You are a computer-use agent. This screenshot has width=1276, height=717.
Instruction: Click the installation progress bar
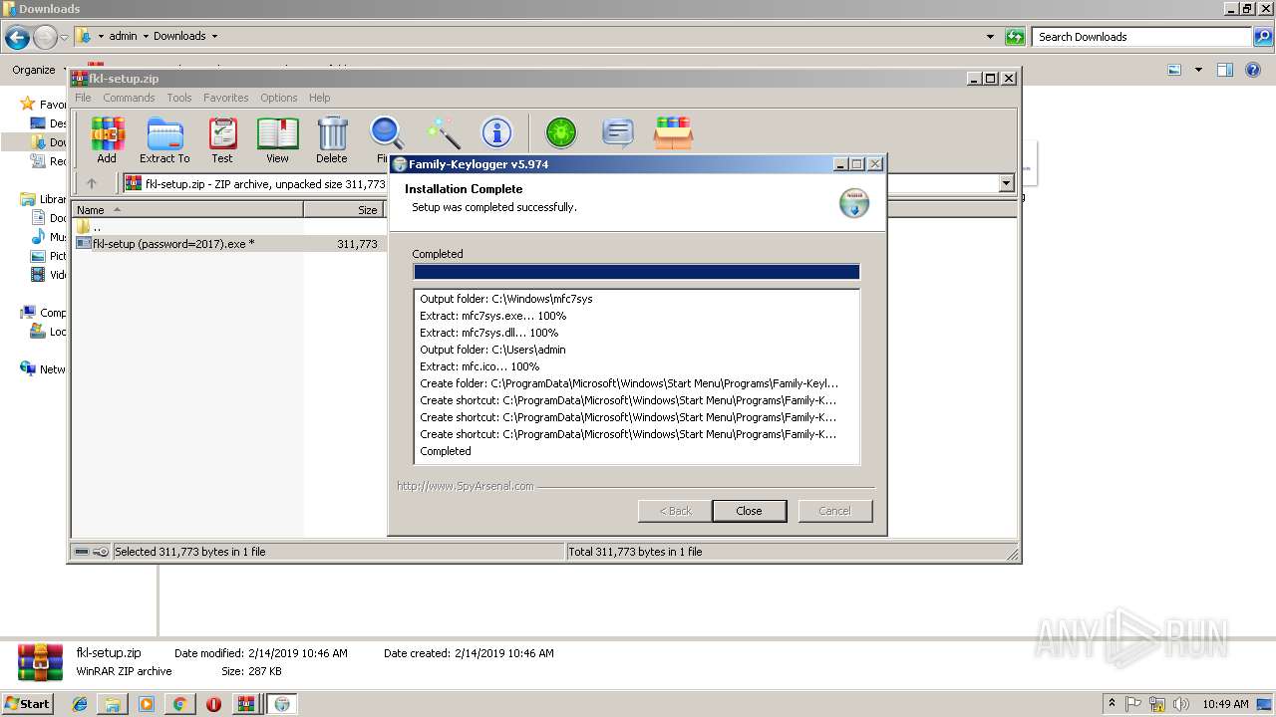coord(636,272)
